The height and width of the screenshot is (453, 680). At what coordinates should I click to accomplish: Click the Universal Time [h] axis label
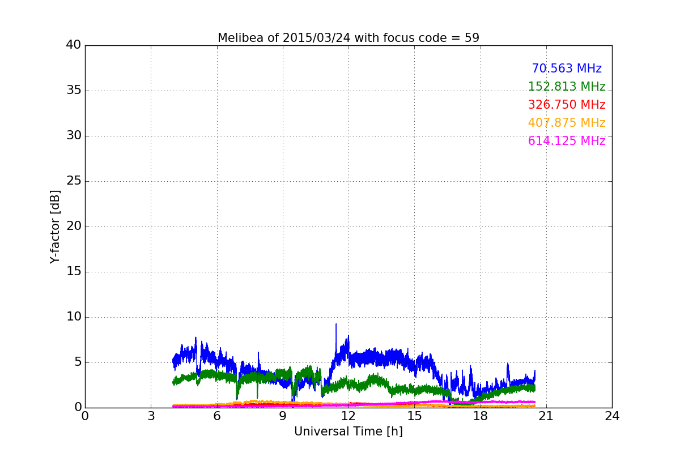pos(348,431)
